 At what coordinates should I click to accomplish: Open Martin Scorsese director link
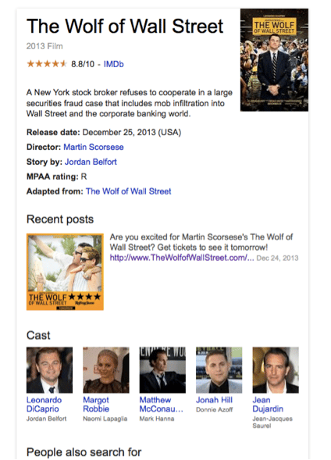click(94, 147)
